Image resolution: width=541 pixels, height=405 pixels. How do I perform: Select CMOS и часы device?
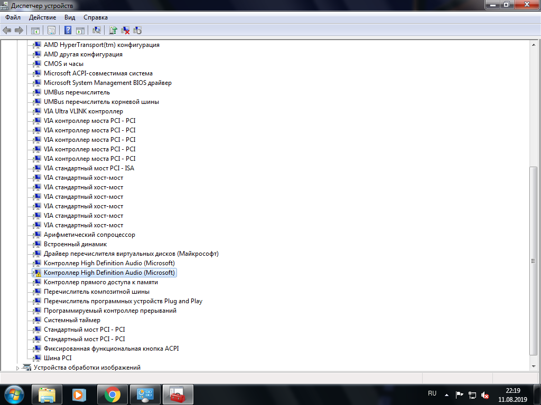[x=63, y=64]
